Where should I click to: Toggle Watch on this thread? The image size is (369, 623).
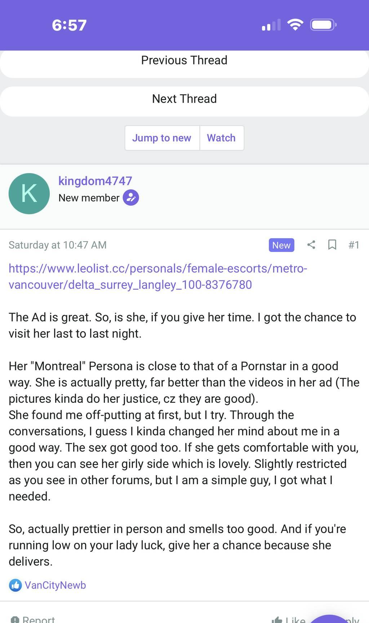[221, 138]
